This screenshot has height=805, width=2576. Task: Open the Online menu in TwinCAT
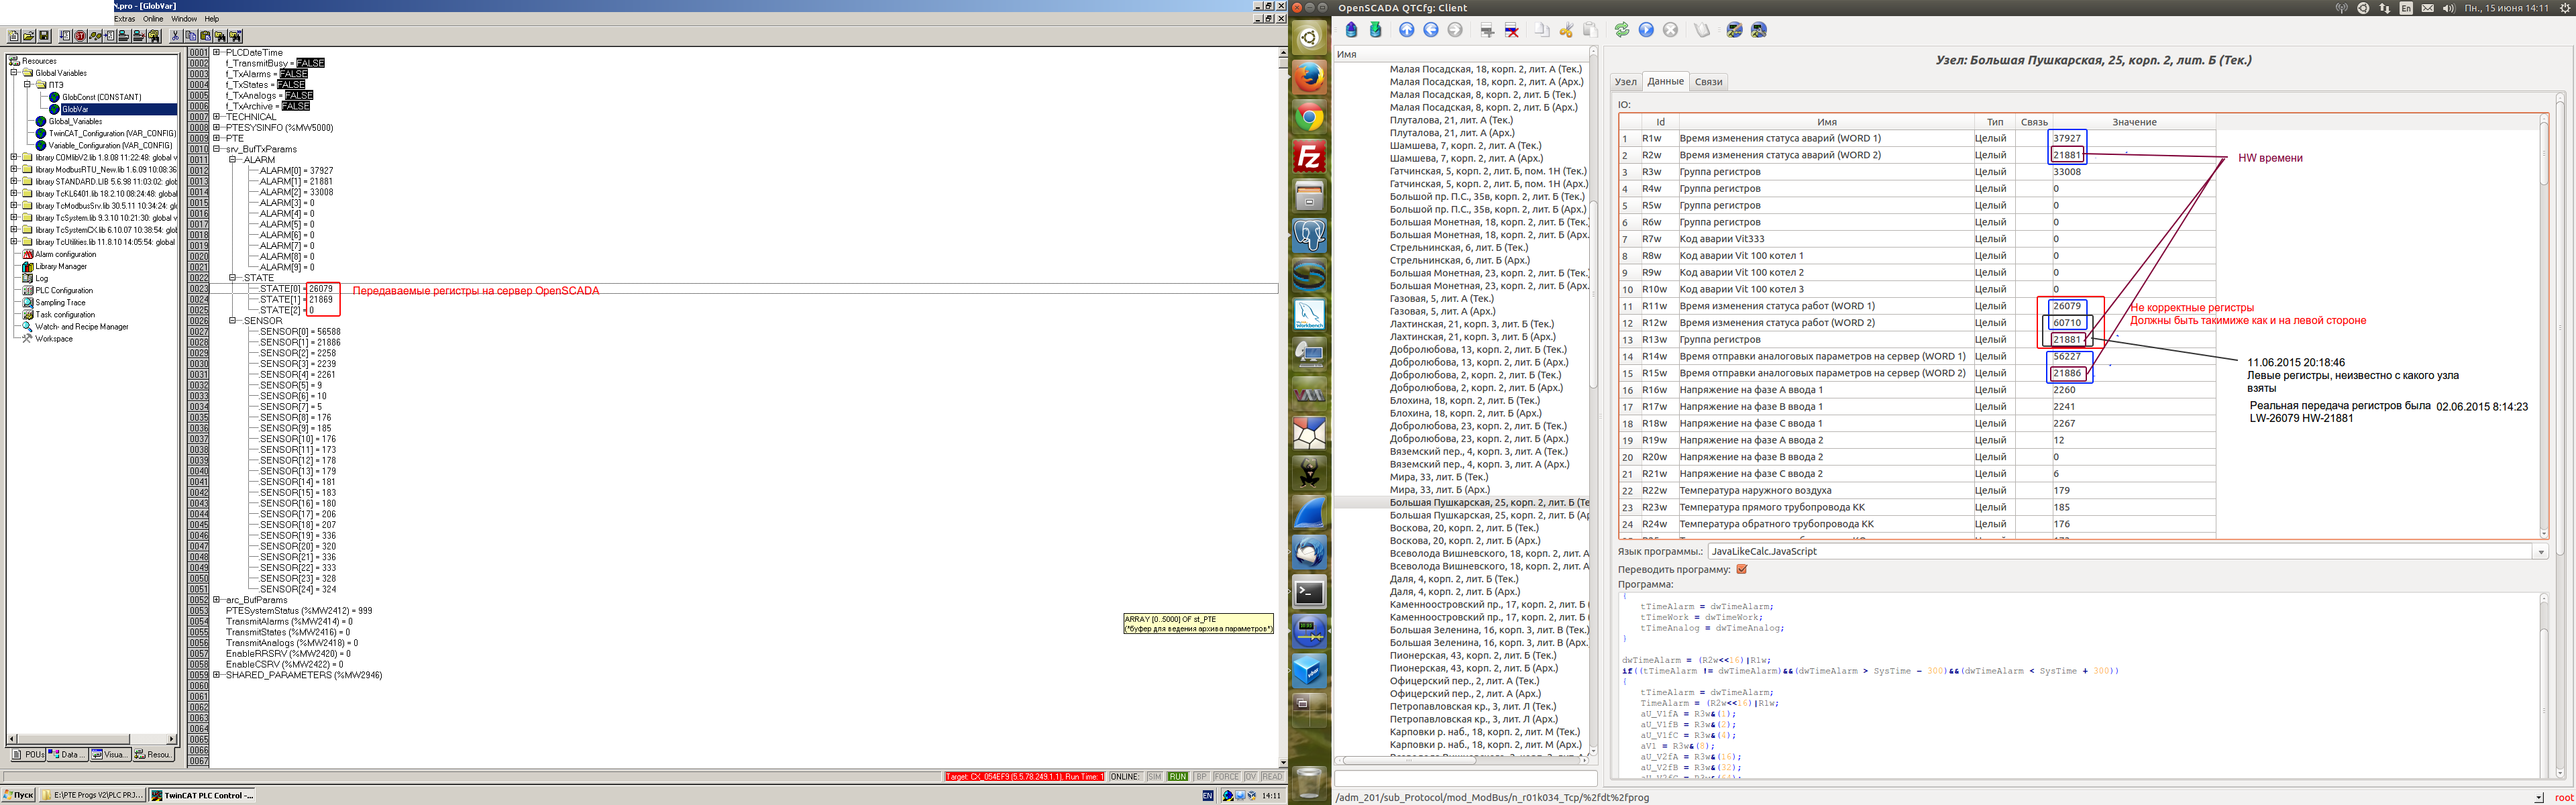[153, 19]
